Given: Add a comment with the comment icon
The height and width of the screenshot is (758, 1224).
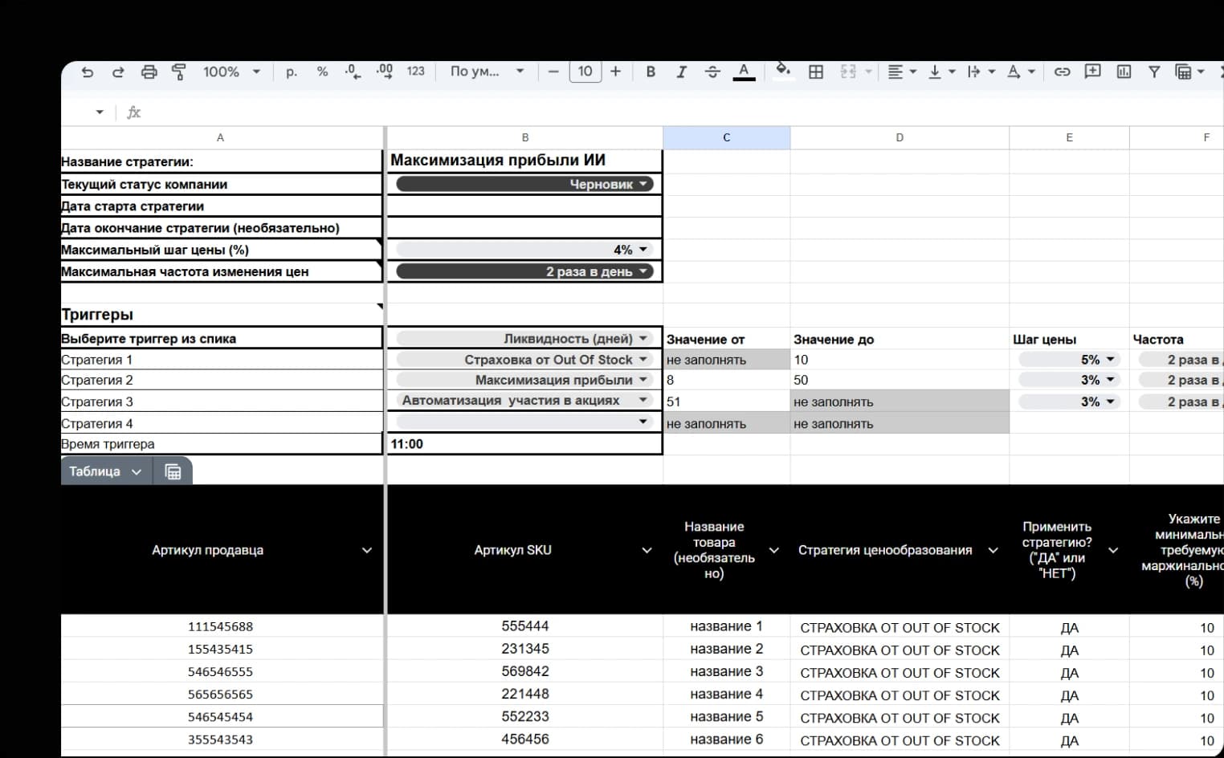Looking at the screenshot, I should 1092,71.
